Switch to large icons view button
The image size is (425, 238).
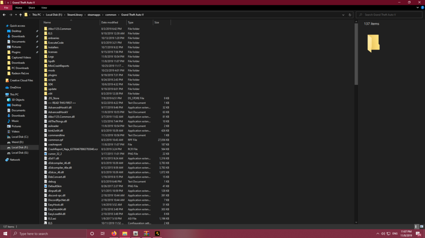[422, 227]
